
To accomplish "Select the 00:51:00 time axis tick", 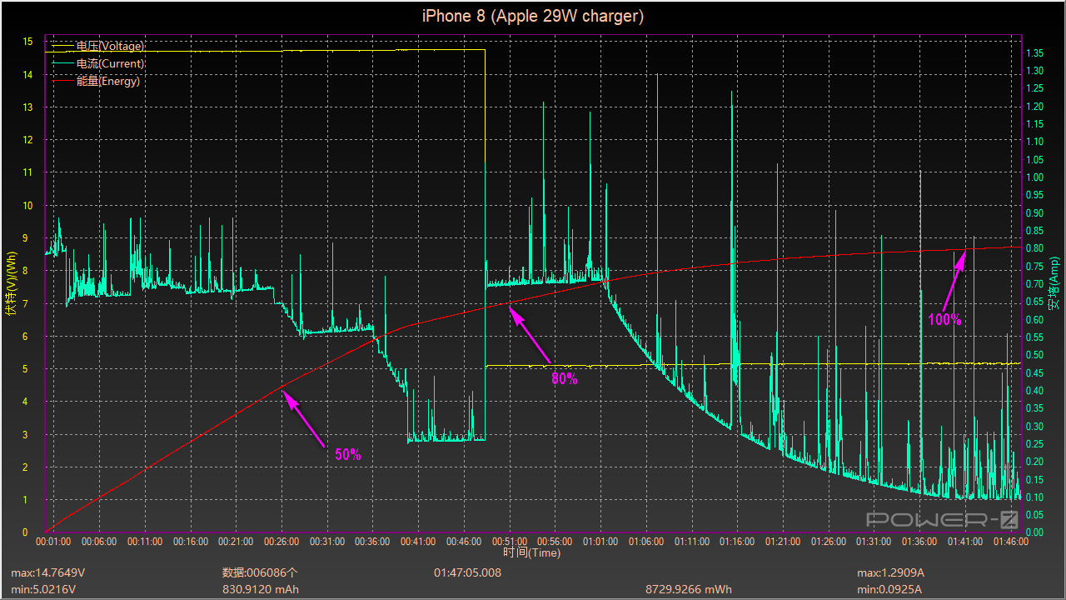I will [509, 542].
